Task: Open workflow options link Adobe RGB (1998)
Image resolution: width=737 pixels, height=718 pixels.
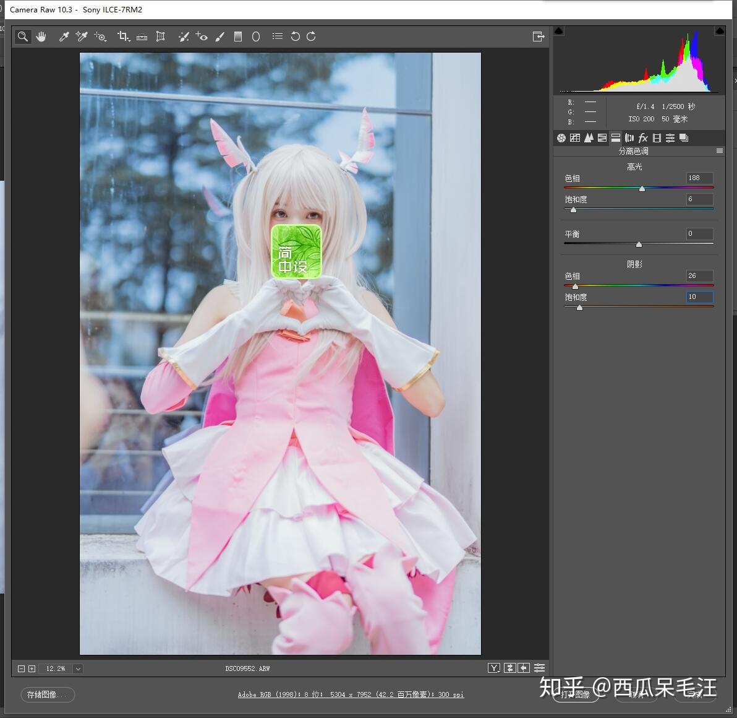Action: click(x=351, y=694)
